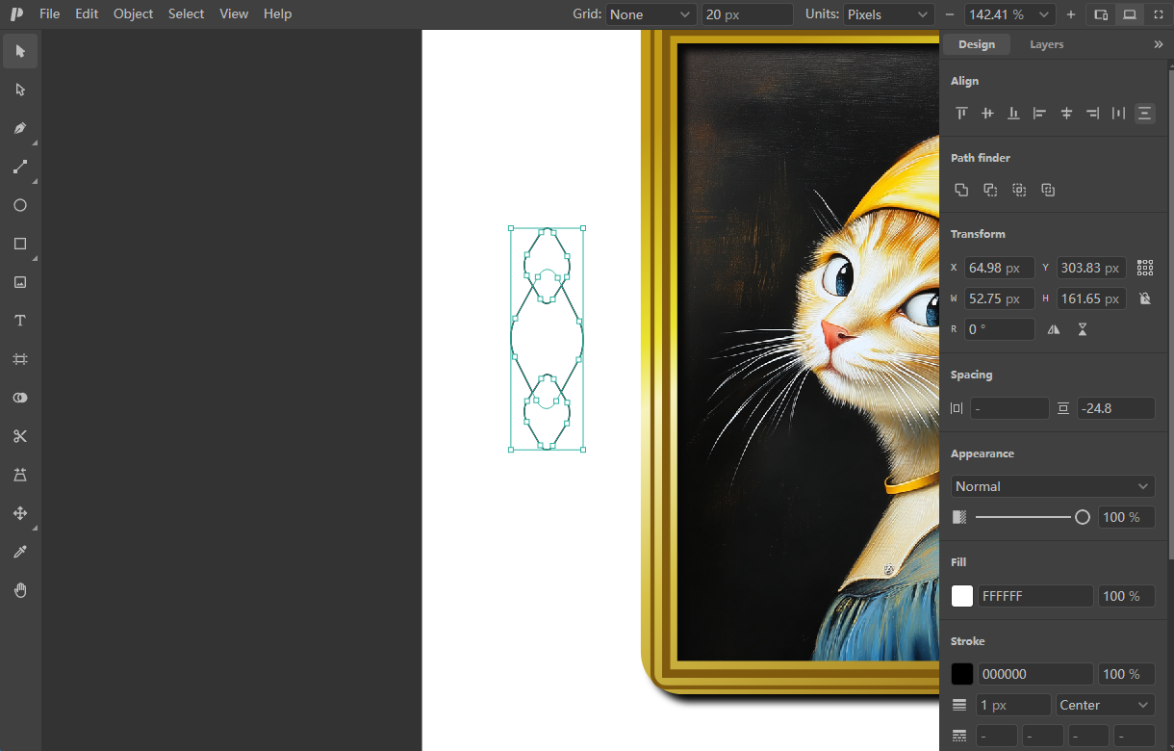Toggle the aspect ratio lock
Screen dimensions: 1174x751
1144,298
